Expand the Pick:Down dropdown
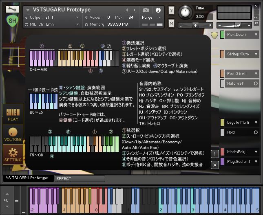The width and height of the screenshot is (263, 215). (256, 35)
